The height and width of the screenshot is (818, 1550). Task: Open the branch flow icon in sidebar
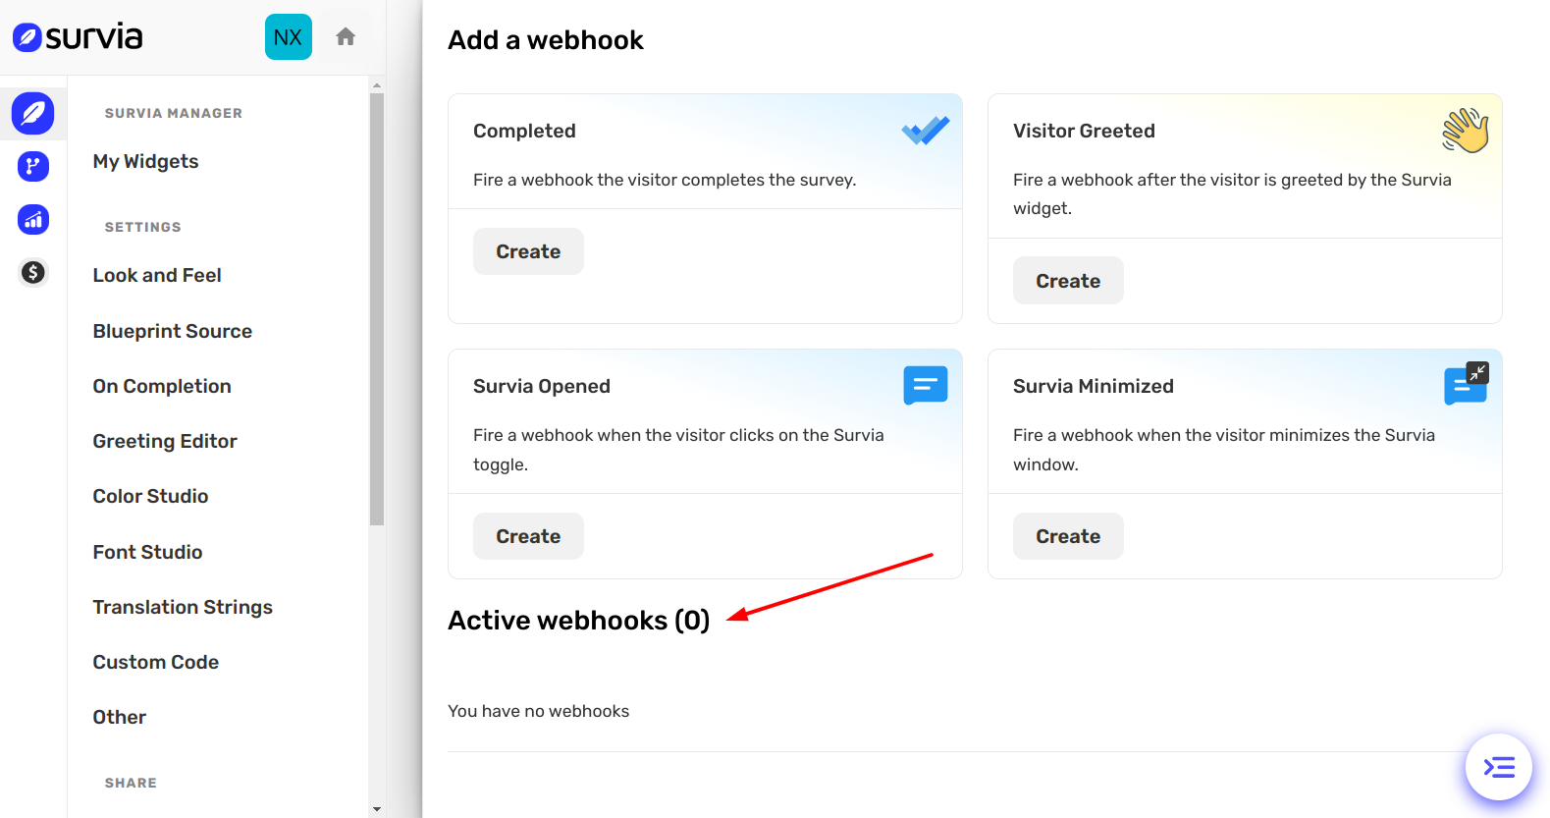(x=32, y=166)
